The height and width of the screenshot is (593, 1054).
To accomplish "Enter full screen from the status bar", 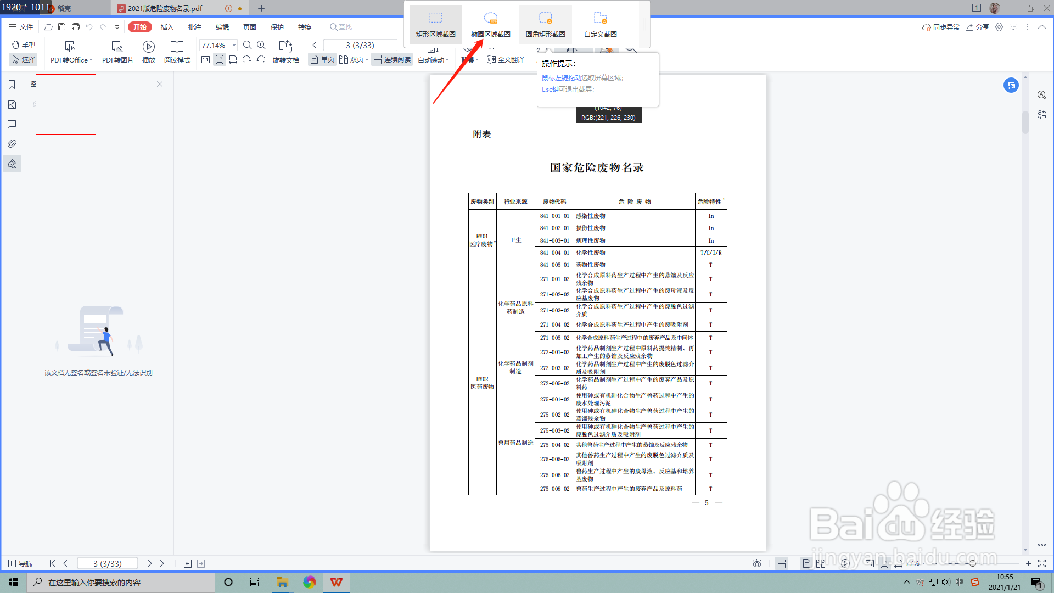I will [1042, 563].
